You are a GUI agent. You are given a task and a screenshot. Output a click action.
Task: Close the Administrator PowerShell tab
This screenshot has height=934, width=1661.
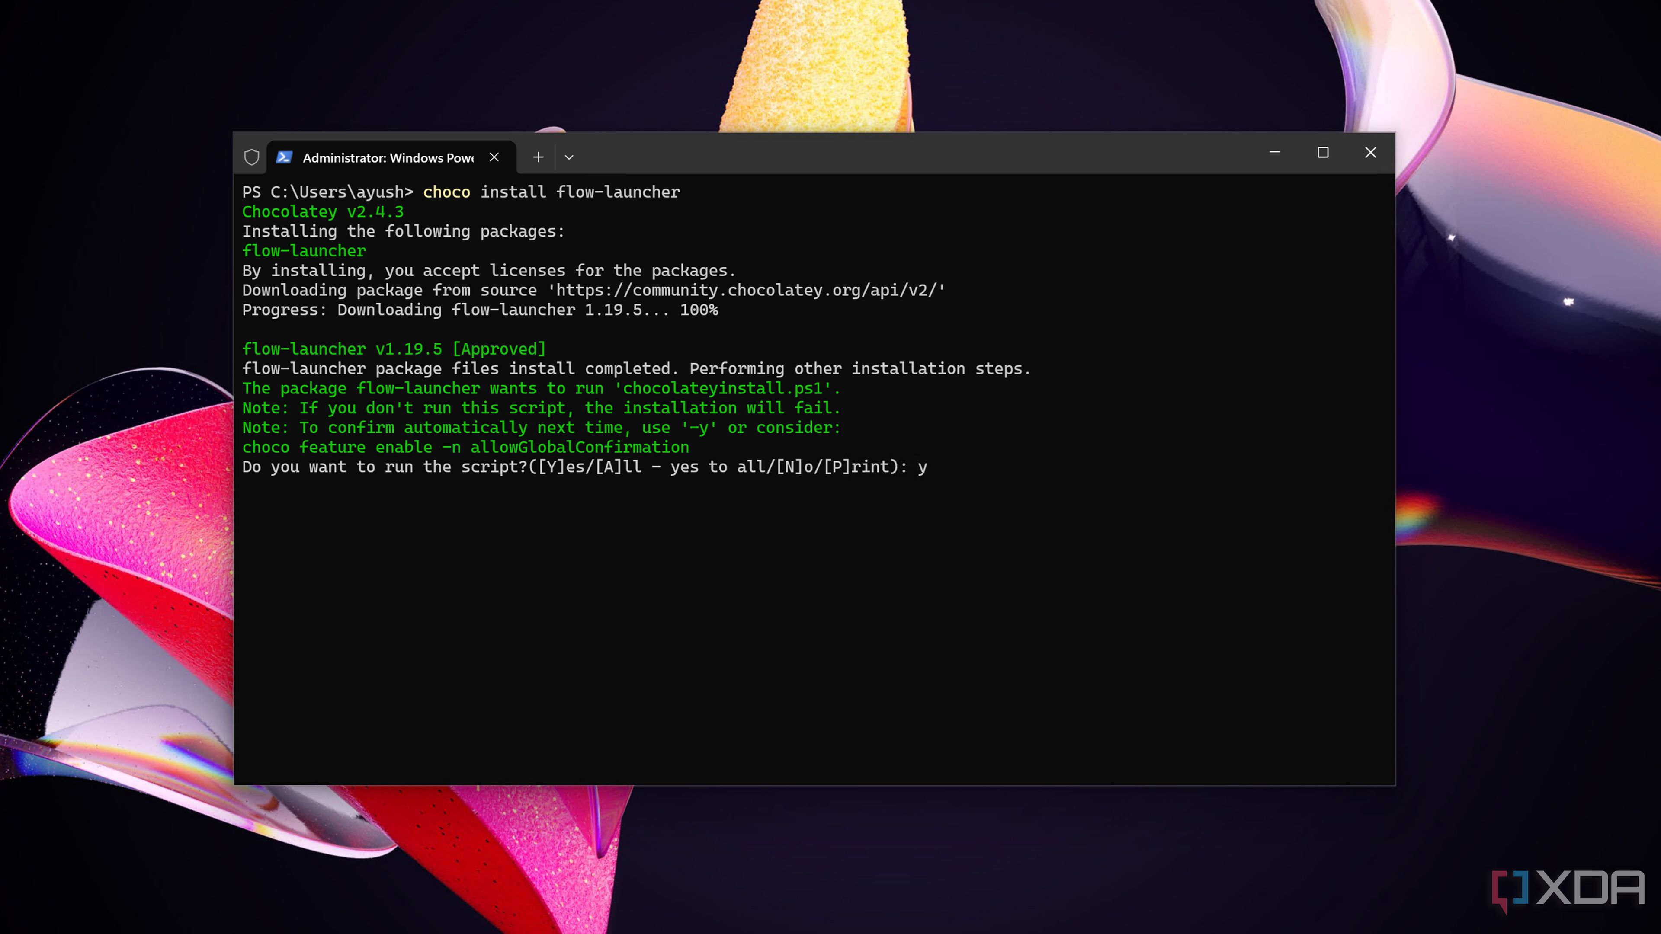pyautogui.click(x=494, y=157)
